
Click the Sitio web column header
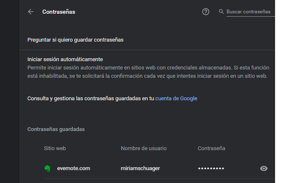(x=55, y=148)
